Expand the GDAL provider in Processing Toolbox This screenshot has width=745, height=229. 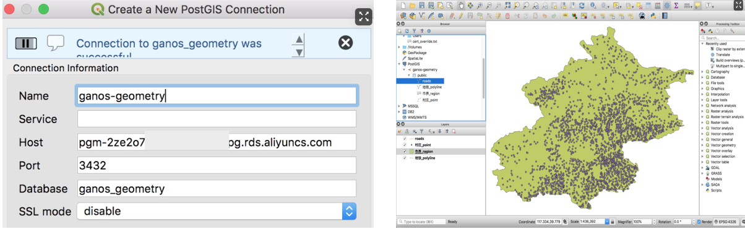[702, 168]
